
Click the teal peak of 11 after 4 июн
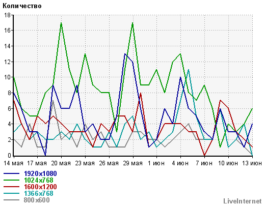pos(189,70)
